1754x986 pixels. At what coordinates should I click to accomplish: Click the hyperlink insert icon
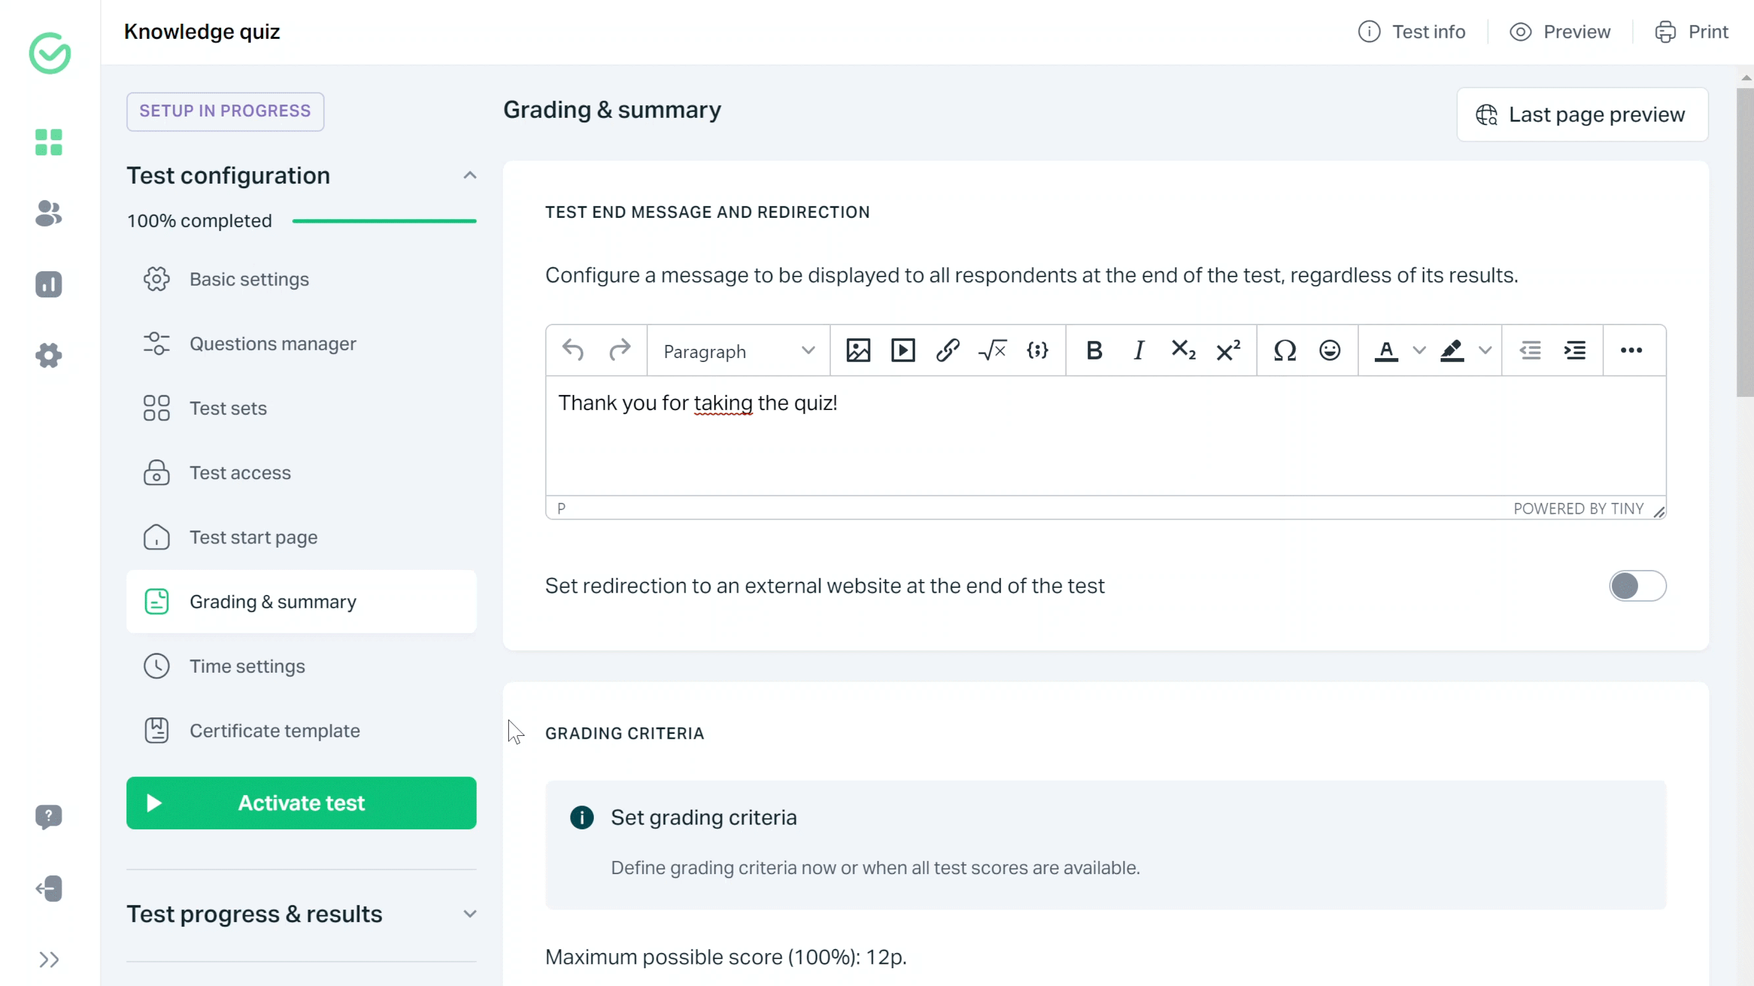pos(948,350)
